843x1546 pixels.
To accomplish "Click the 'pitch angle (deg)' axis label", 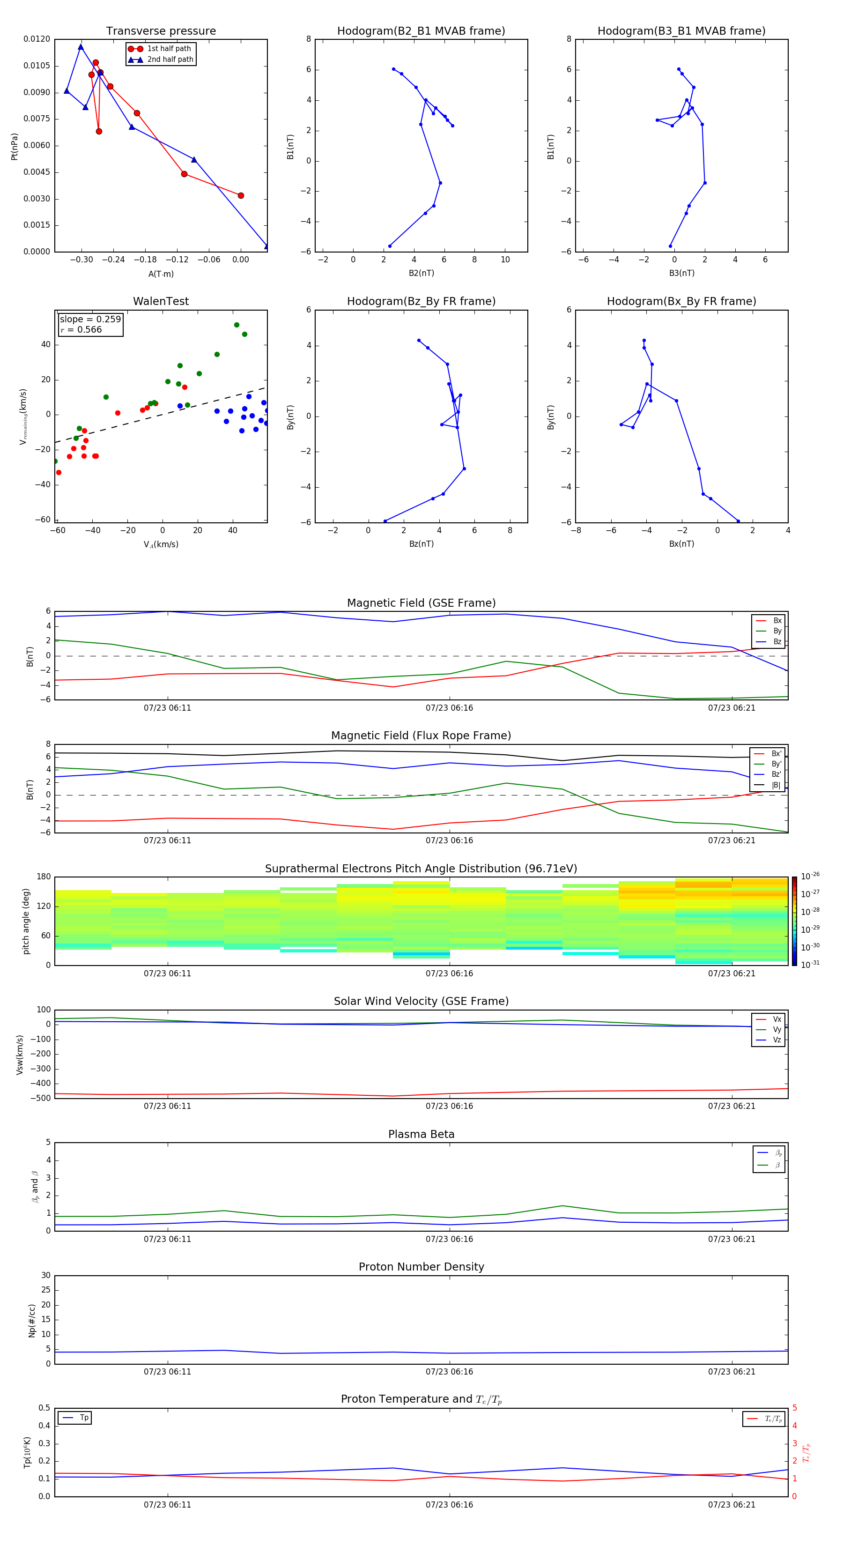I will click(x=26, y=921).
